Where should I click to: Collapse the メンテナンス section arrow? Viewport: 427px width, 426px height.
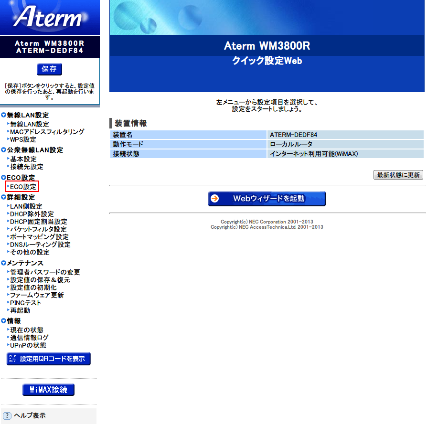[x=4, y=263]
